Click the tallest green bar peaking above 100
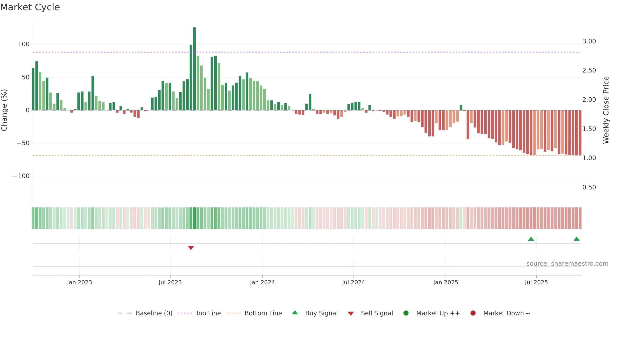 pyautogui.click(x=194, y=69)
